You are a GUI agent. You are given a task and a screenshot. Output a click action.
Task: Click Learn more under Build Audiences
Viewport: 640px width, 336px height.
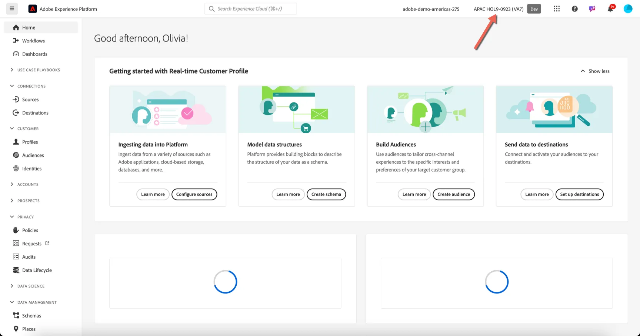point(414,194)
